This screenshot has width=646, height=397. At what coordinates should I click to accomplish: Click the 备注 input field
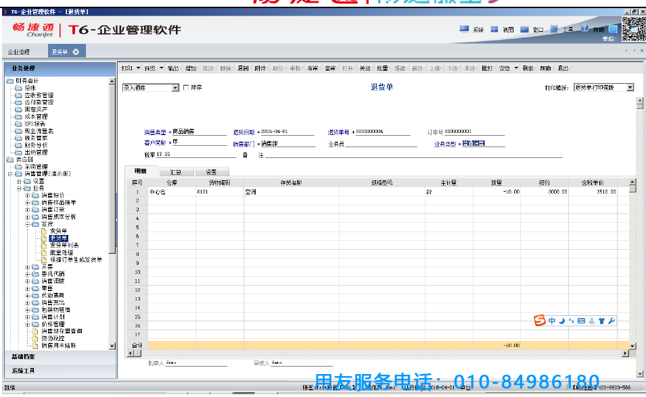click(413, 155)
